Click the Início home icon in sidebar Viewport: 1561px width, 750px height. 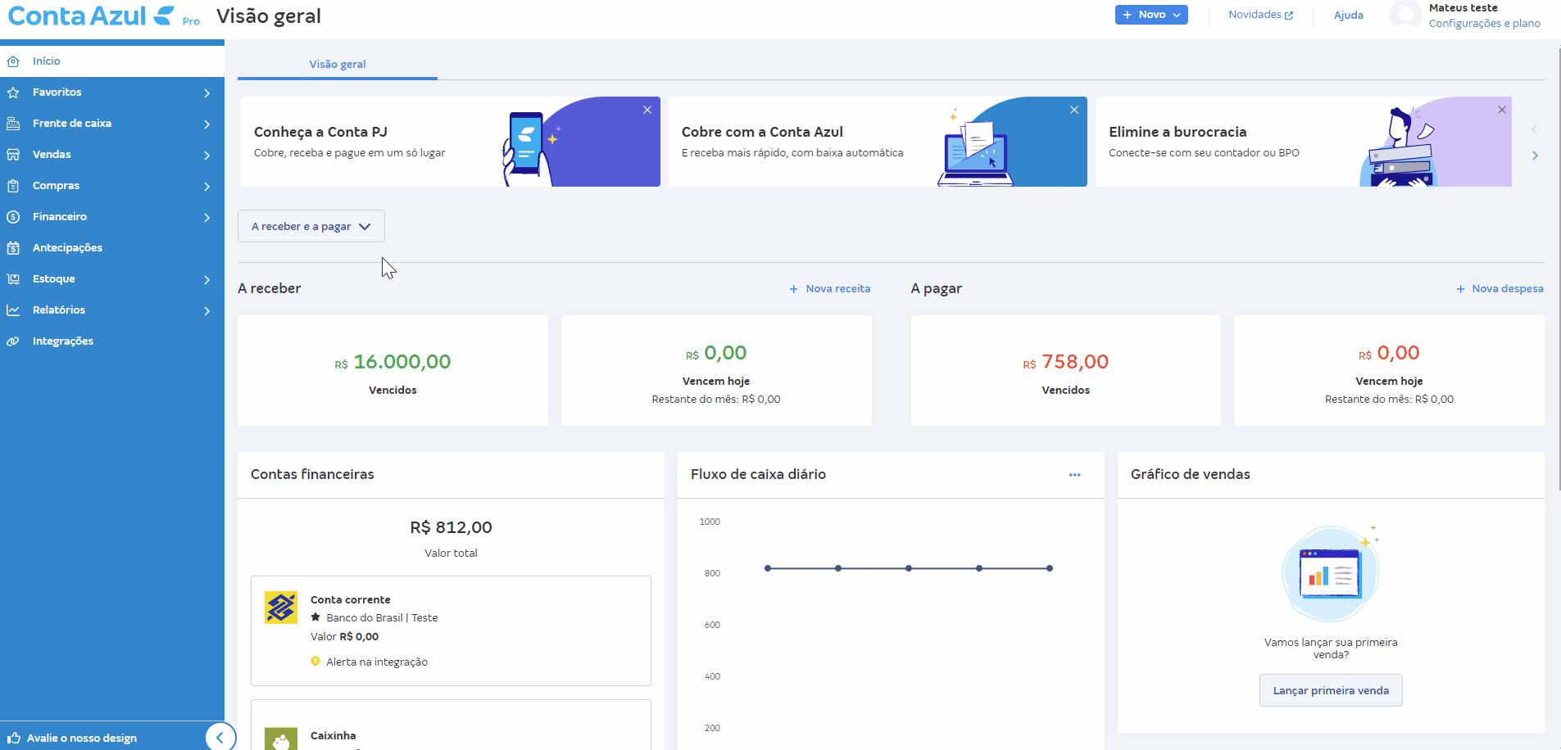click(13, 61)
